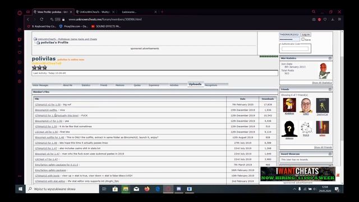The height and width of the screenshot is (202, 359).
Task: Click the address bar URL
Action: 105,20
